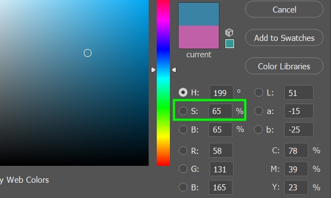Select the R red radio button
Screen dimensions: 331x198
183,151
